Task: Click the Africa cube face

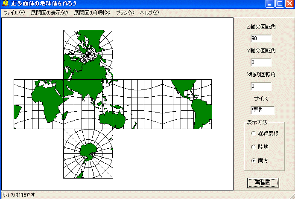Action: click(38, 104)
